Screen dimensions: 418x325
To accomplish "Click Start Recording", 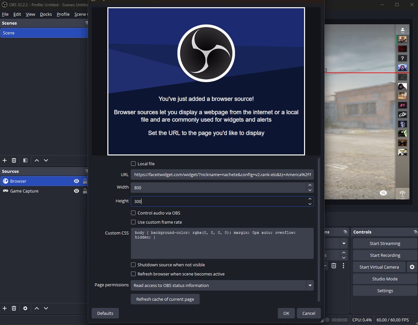I will (x=385, y=255).
